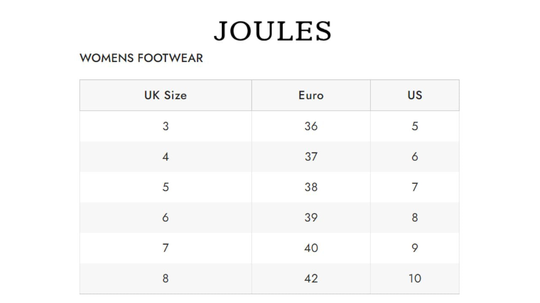Click the UK size 4 cell
Image resolution: width=540 pixels, height=303 pixels.
pos(165,157)
